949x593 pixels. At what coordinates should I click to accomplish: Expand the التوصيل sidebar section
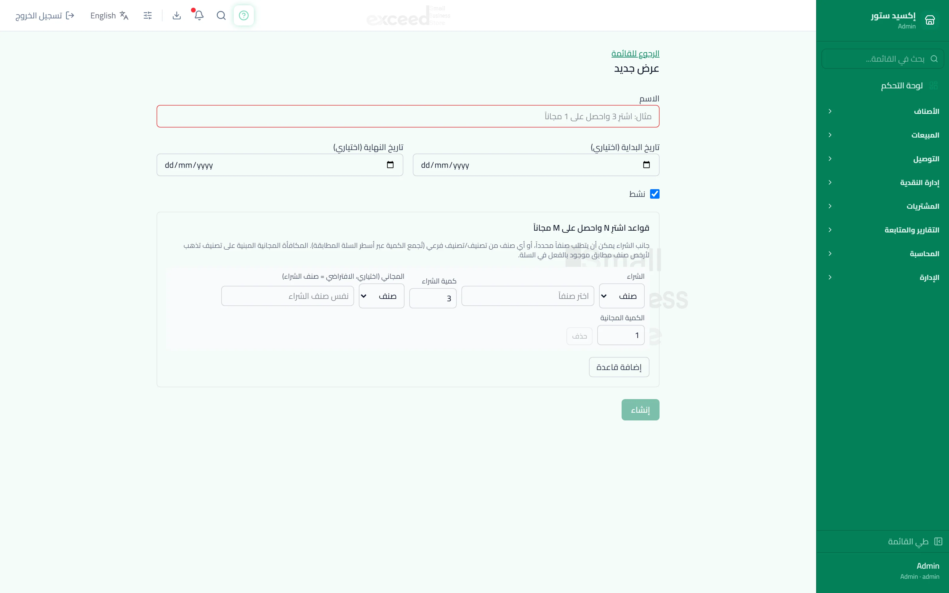883,159
